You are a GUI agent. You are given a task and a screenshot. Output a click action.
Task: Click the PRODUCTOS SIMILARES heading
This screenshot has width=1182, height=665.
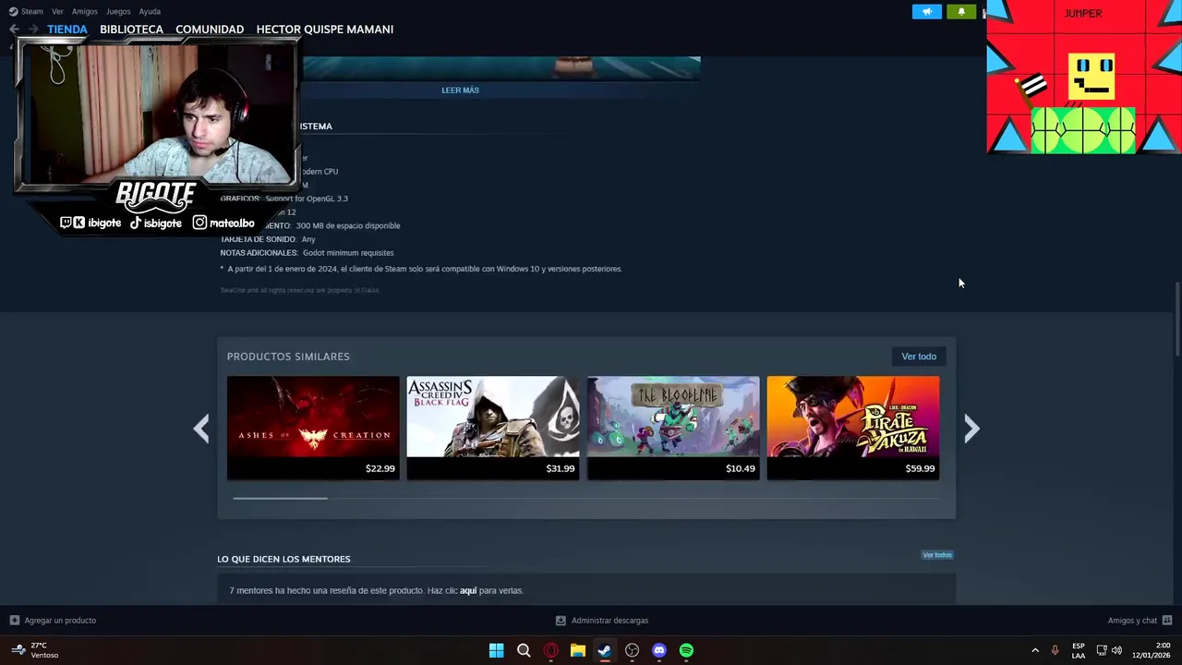288,357
